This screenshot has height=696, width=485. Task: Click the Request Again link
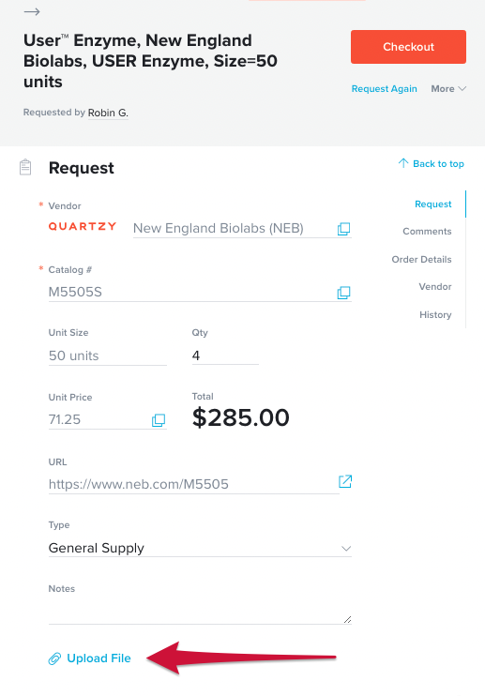[385, 89]
